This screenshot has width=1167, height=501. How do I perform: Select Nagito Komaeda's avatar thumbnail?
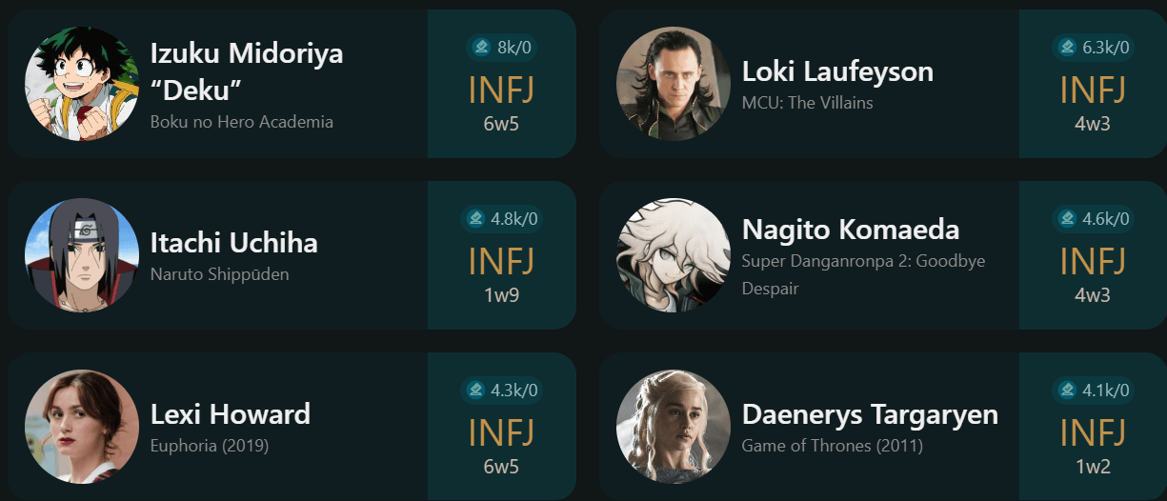pos(674,255)
